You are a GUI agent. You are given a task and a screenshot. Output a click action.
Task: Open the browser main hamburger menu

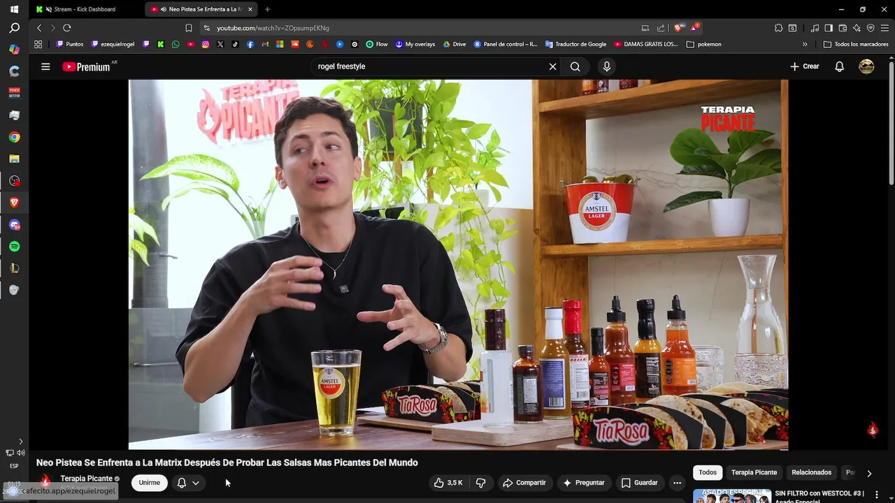pos(885,28)
